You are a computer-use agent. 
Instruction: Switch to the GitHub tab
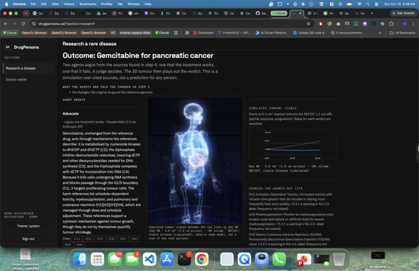point(260,13)
